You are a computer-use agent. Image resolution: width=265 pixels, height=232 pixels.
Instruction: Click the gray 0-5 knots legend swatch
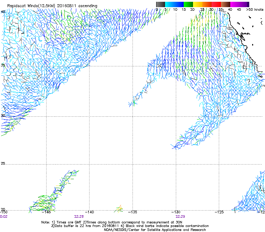click(x=160, y=4)
